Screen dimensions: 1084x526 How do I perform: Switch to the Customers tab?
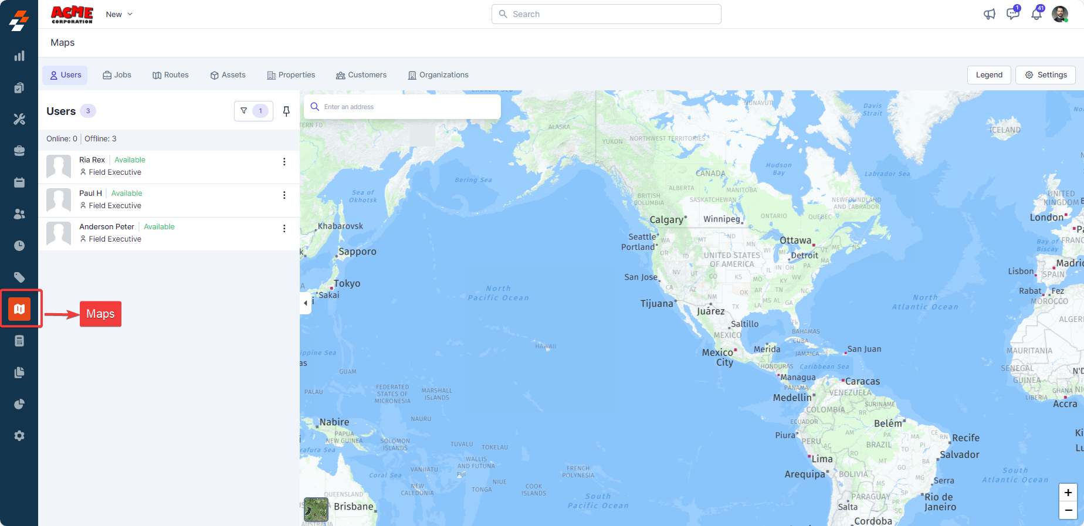(x=361, y=75)
